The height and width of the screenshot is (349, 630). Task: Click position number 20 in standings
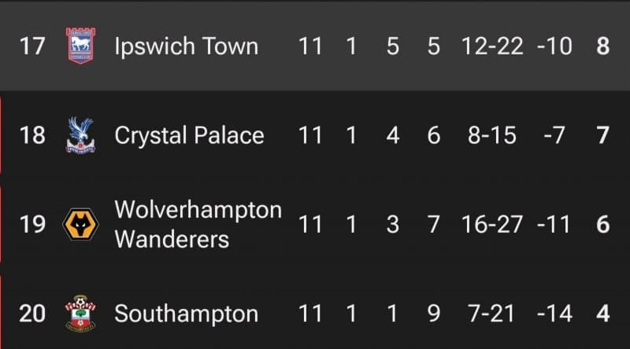32,314
